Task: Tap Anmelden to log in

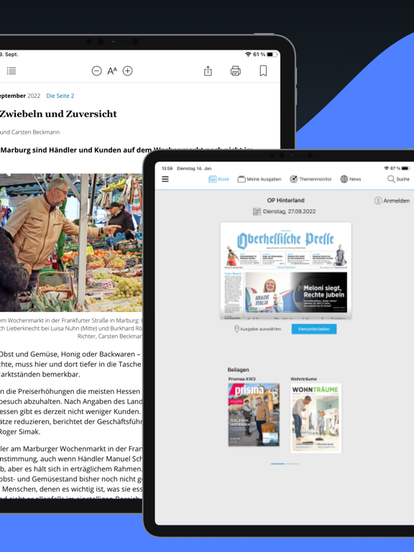Action: 392,201
